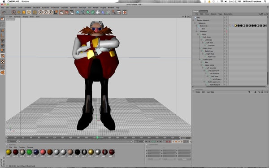Collapse the Skeleton tree node
Viewport: 269px width, 168px height.
pyautogui.click(x=197, y=31)
